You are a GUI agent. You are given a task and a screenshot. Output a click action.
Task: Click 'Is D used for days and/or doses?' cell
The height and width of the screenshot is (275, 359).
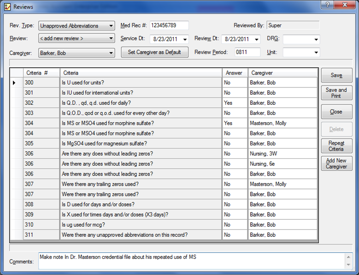click(x=141, y=205)
